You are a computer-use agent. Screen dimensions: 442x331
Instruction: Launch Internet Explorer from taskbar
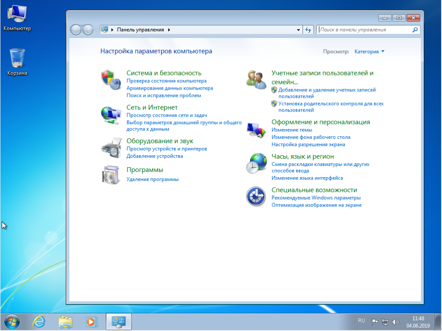point(38,322)
